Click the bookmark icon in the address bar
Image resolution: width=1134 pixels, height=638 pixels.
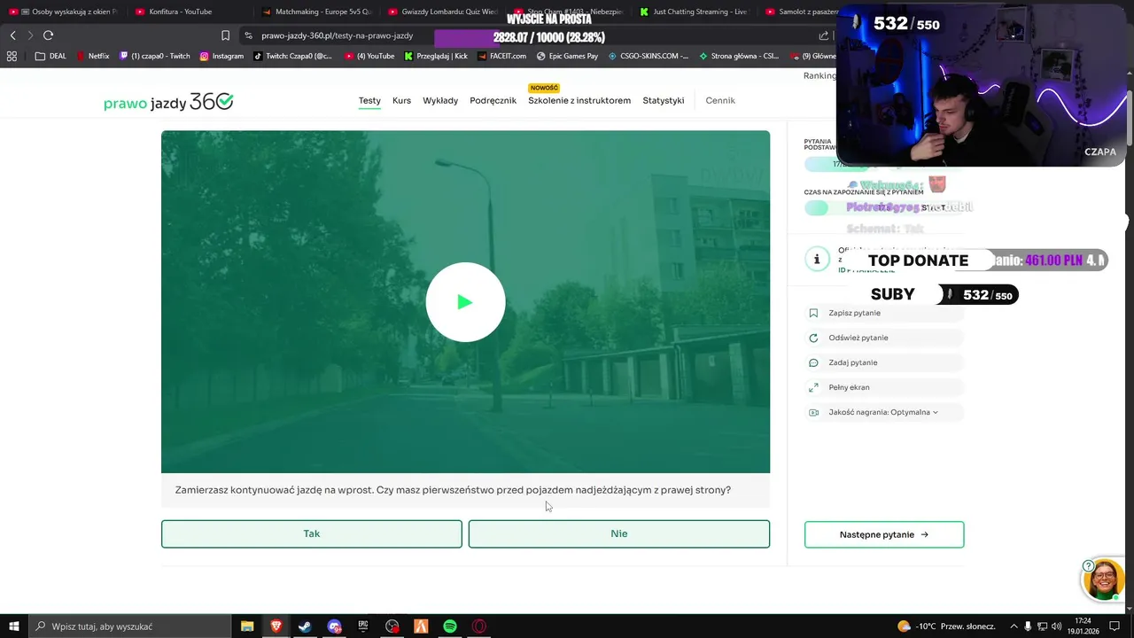coord(225,35)
